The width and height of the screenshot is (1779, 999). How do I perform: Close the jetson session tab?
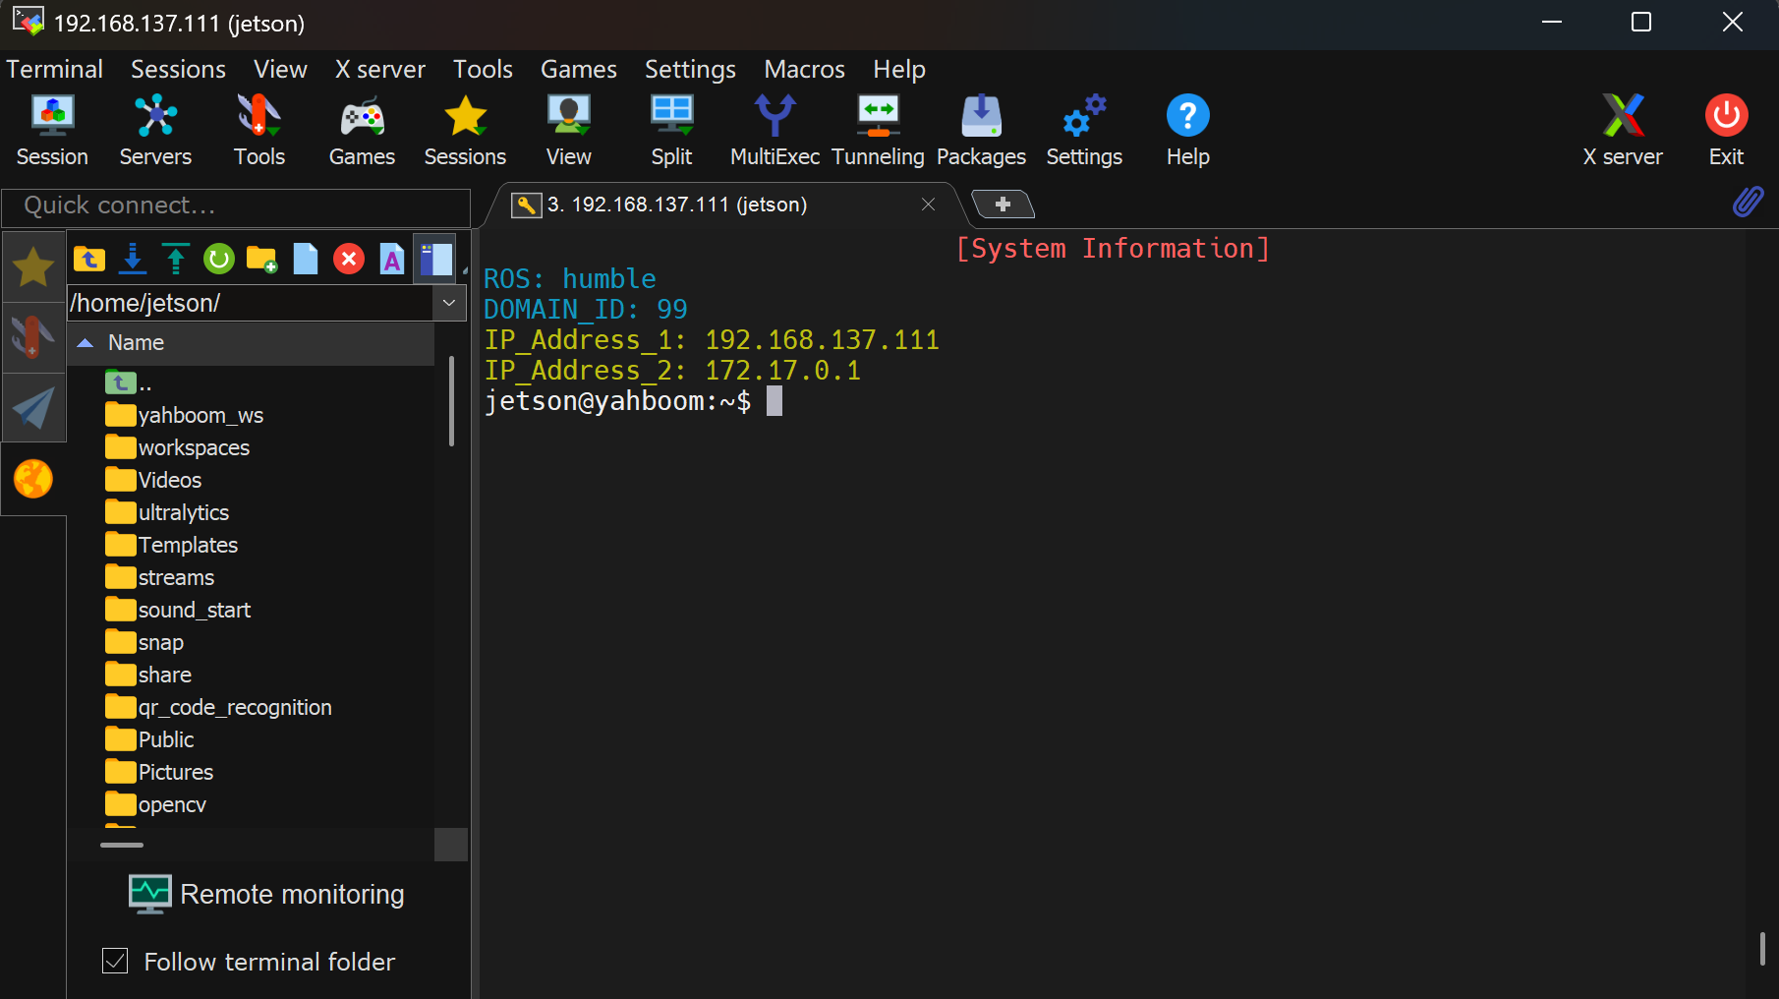(x=928, y=204)
